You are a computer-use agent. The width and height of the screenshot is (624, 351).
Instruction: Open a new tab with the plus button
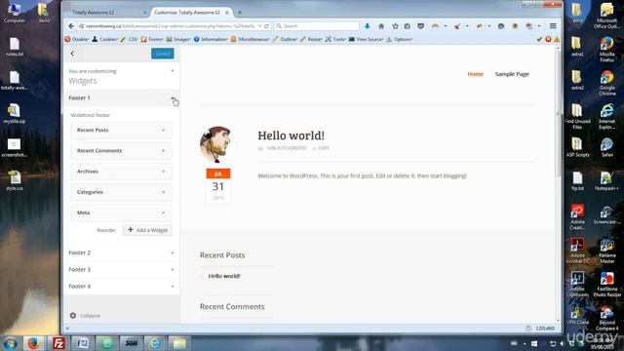pos(240,13)
